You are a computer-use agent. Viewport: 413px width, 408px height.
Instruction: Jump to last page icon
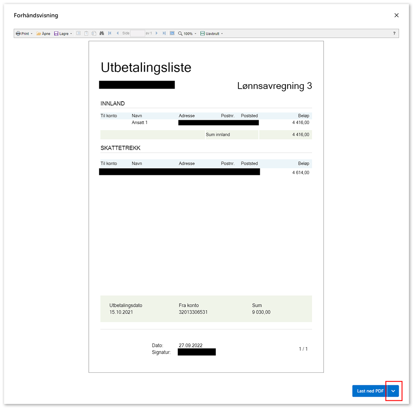(x=164, y=34)
